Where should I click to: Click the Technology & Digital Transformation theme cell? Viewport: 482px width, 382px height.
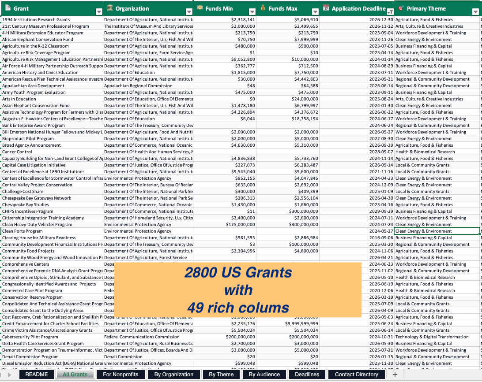(437, 337)
